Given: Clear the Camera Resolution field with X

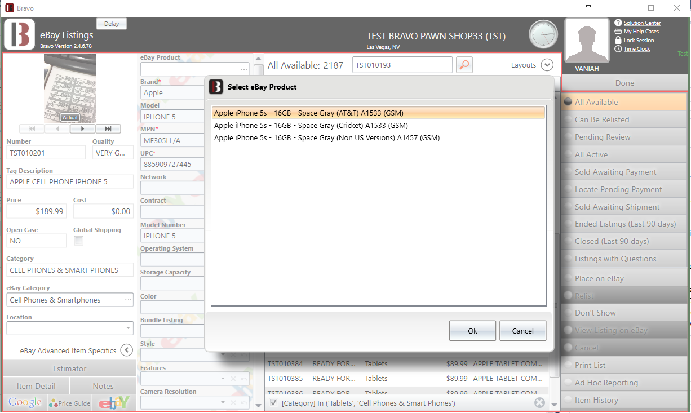Looking at the screenshot, I should tap(233, 402).
